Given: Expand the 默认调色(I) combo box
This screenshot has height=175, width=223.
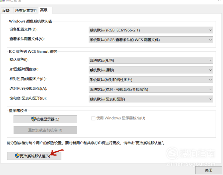Looking at the screenshot, I should pyautogui.click(x=151, y=60).
